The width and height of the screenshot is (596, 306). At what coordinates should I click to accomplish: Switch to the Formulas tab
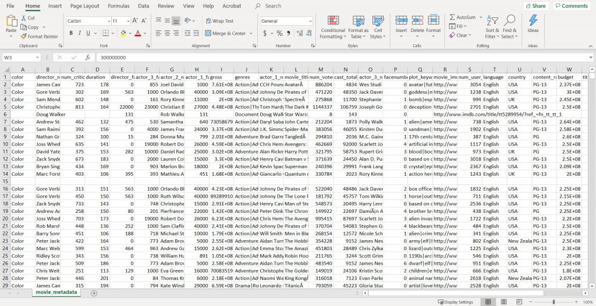point(119,6)
